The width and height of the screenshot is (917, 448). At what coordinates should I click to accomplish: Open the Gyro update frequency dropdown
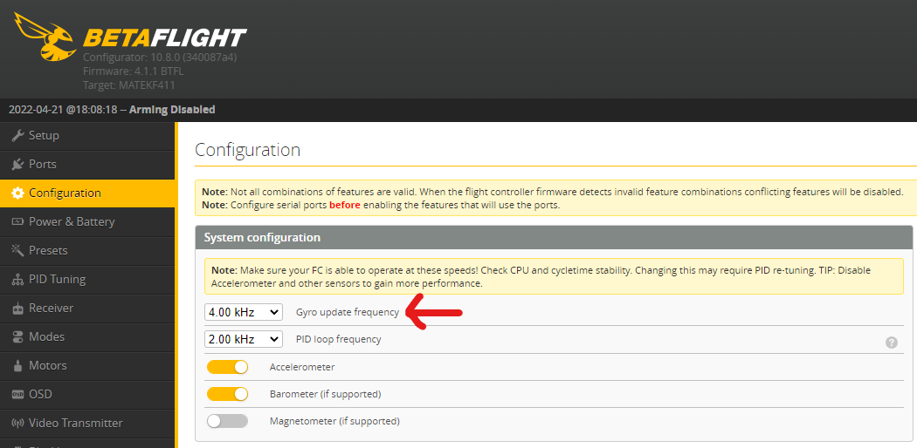(x=244, y=312)
